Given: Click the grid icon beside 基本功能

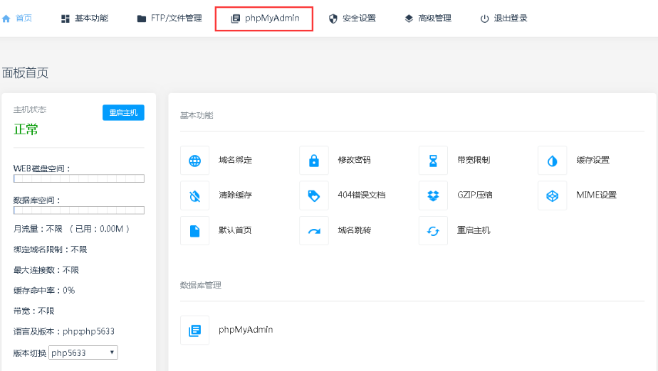Looking at the screenshot, I should [x=65, y=18].
